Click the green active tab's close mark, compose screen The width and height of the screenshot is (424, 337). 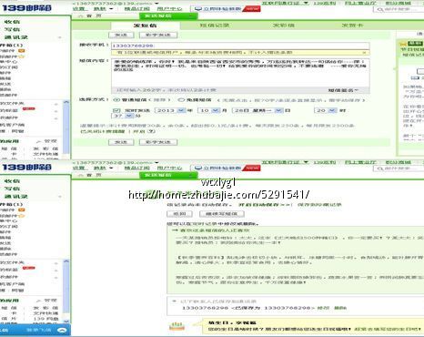point(190,15)
